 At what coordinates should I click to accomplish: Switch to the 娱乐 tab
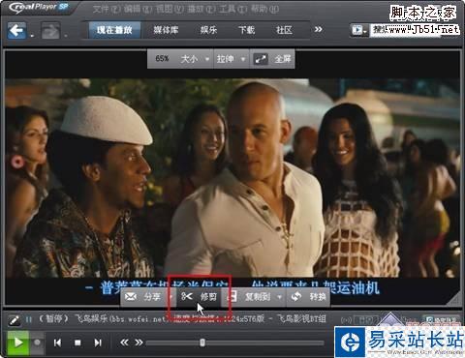coord(208,30)
